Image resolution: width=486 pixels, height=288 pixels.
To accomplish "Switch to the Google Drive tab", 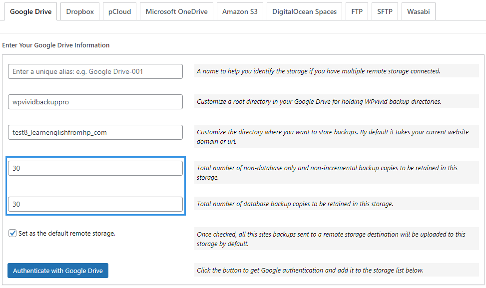I will point(30,12).
